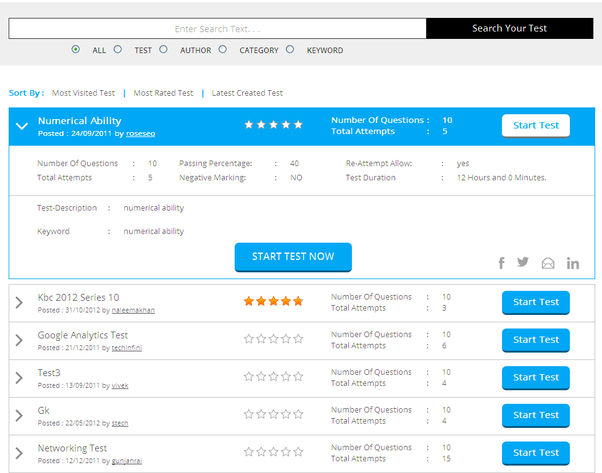Click the 12 Hours and 0 Minutes duration
Viewport: 602px width, 473px height.
click(501, 178)
